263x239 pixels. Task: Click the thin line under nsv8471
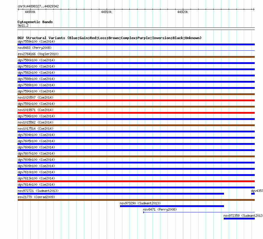click(x=199, y=212)
